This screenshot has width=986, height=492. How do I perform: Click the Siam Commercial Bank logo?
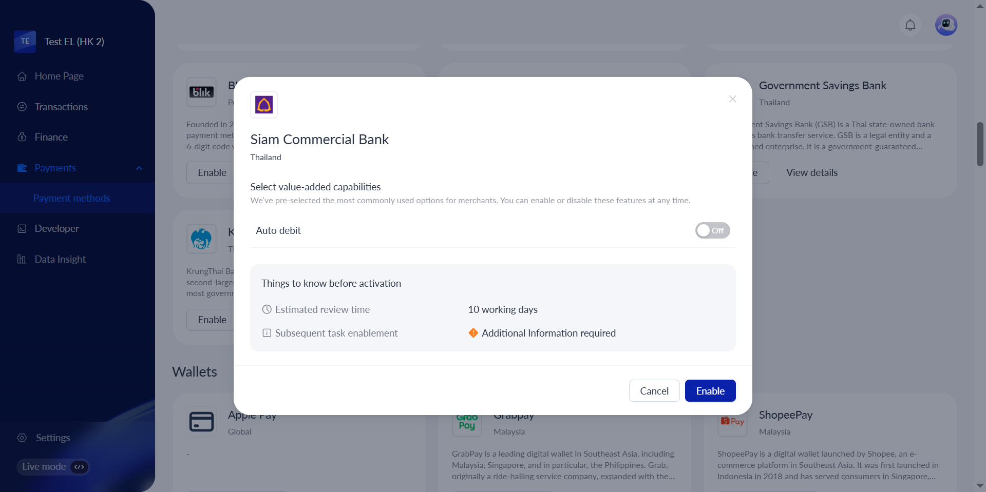pos(264,105)
